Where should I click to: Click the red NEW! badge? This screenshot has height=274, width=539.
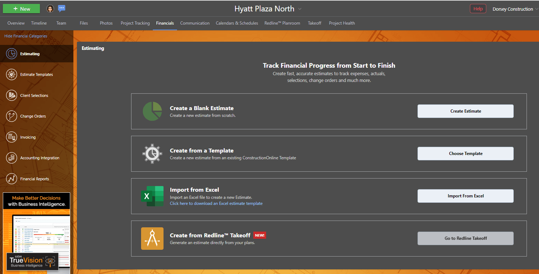[x=260, y=235]
